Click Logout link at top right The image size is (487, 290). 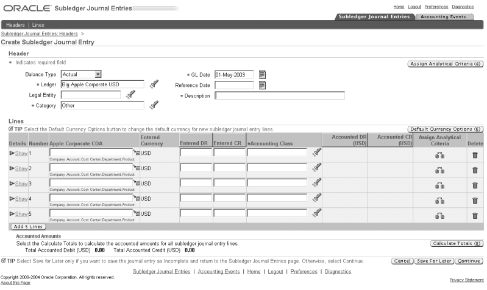pyautogui.click(x=414, y=7)
